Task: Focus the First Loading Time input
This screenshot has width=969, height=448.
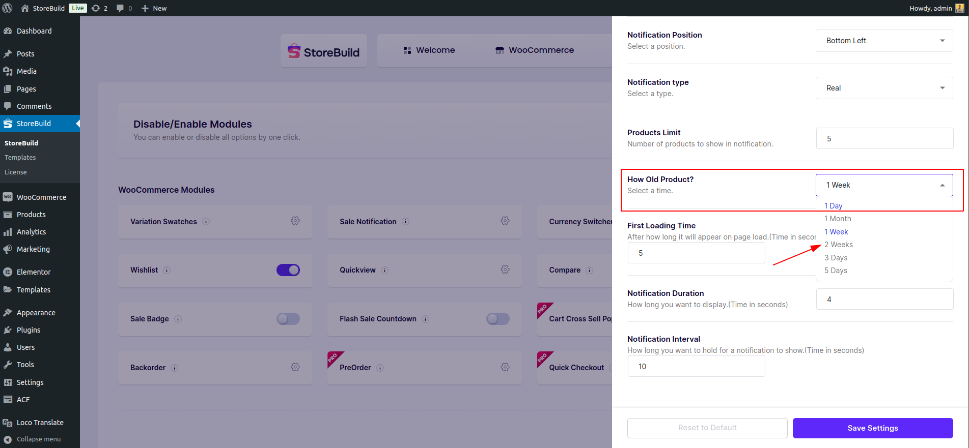Action: click(696, 253)
